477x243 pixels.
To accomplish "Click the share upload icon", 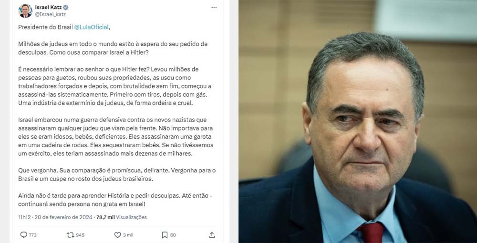I will [x=212, y=235].
